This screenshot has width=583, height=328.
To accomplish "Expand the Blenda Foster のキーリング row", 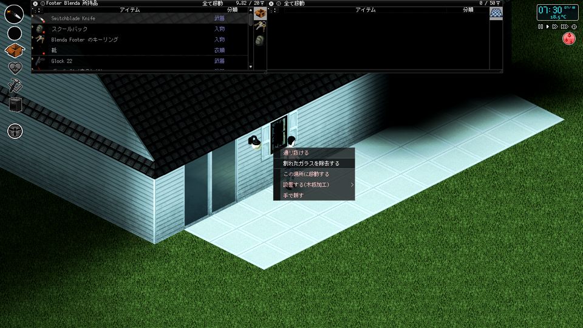I will pyautogui.click(x=33, y=38).
